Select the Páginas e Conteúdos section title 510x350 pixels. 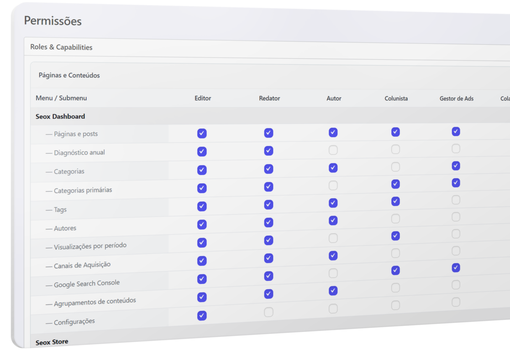coord(69,76)
